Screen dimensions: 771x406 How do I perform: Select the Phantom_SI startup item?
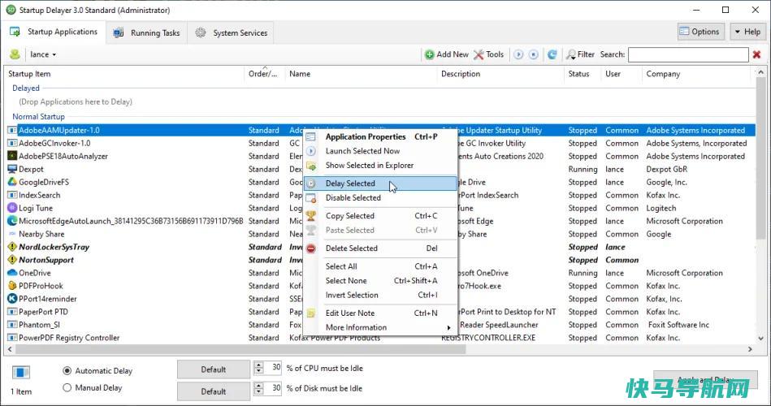(39, 325)
